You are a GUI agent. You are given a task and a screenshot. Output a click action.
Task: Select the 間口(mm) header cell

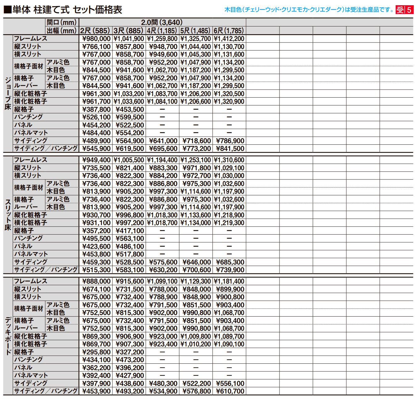point(62,22)
